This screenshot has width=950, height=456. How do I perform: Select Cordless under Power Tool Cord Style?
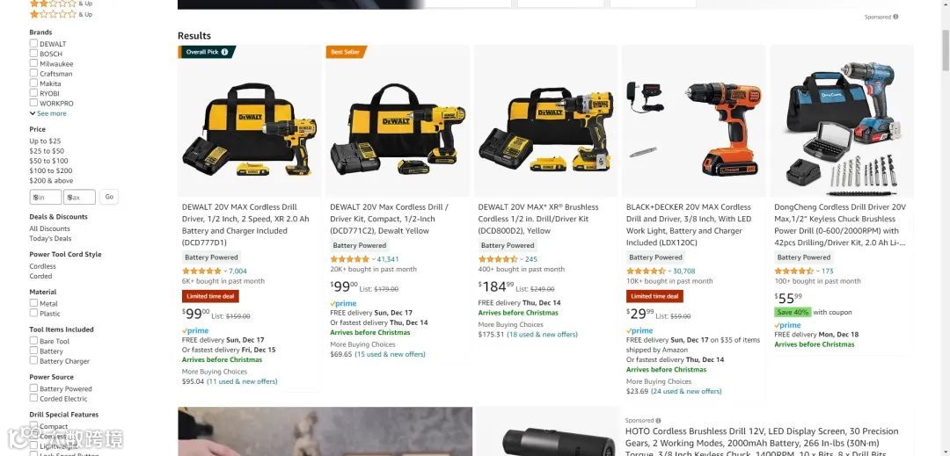coord(42,266)
